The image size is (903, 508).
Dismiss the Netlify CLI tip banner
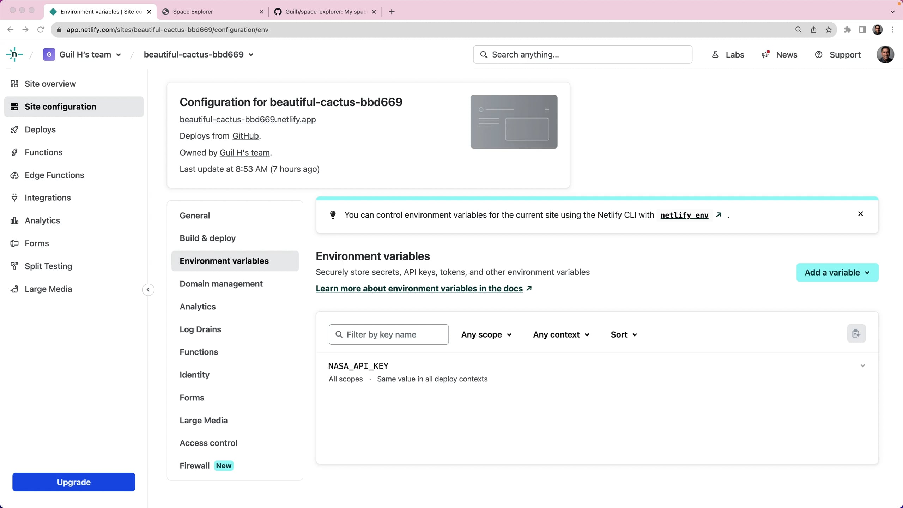[x=860, y=214]
